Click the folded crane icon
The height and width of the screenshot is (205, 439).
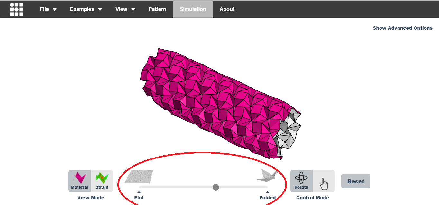(x=266, y=175)
